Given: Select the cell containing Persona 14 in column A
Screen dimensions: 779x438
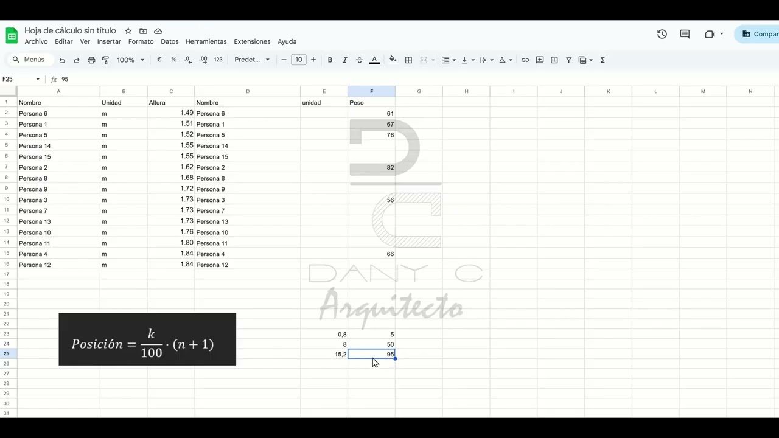Looking at the screenshot, I should [x=58, y=146].
